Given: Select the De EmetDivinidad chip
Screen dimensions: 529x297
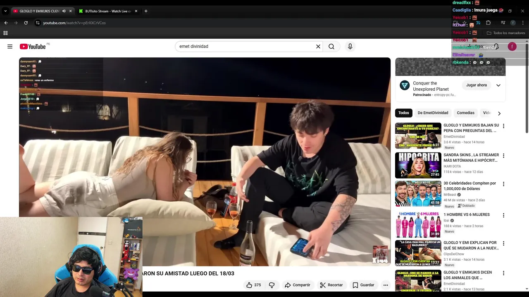Looking at the screenshot, I should [x=433, y=113].
